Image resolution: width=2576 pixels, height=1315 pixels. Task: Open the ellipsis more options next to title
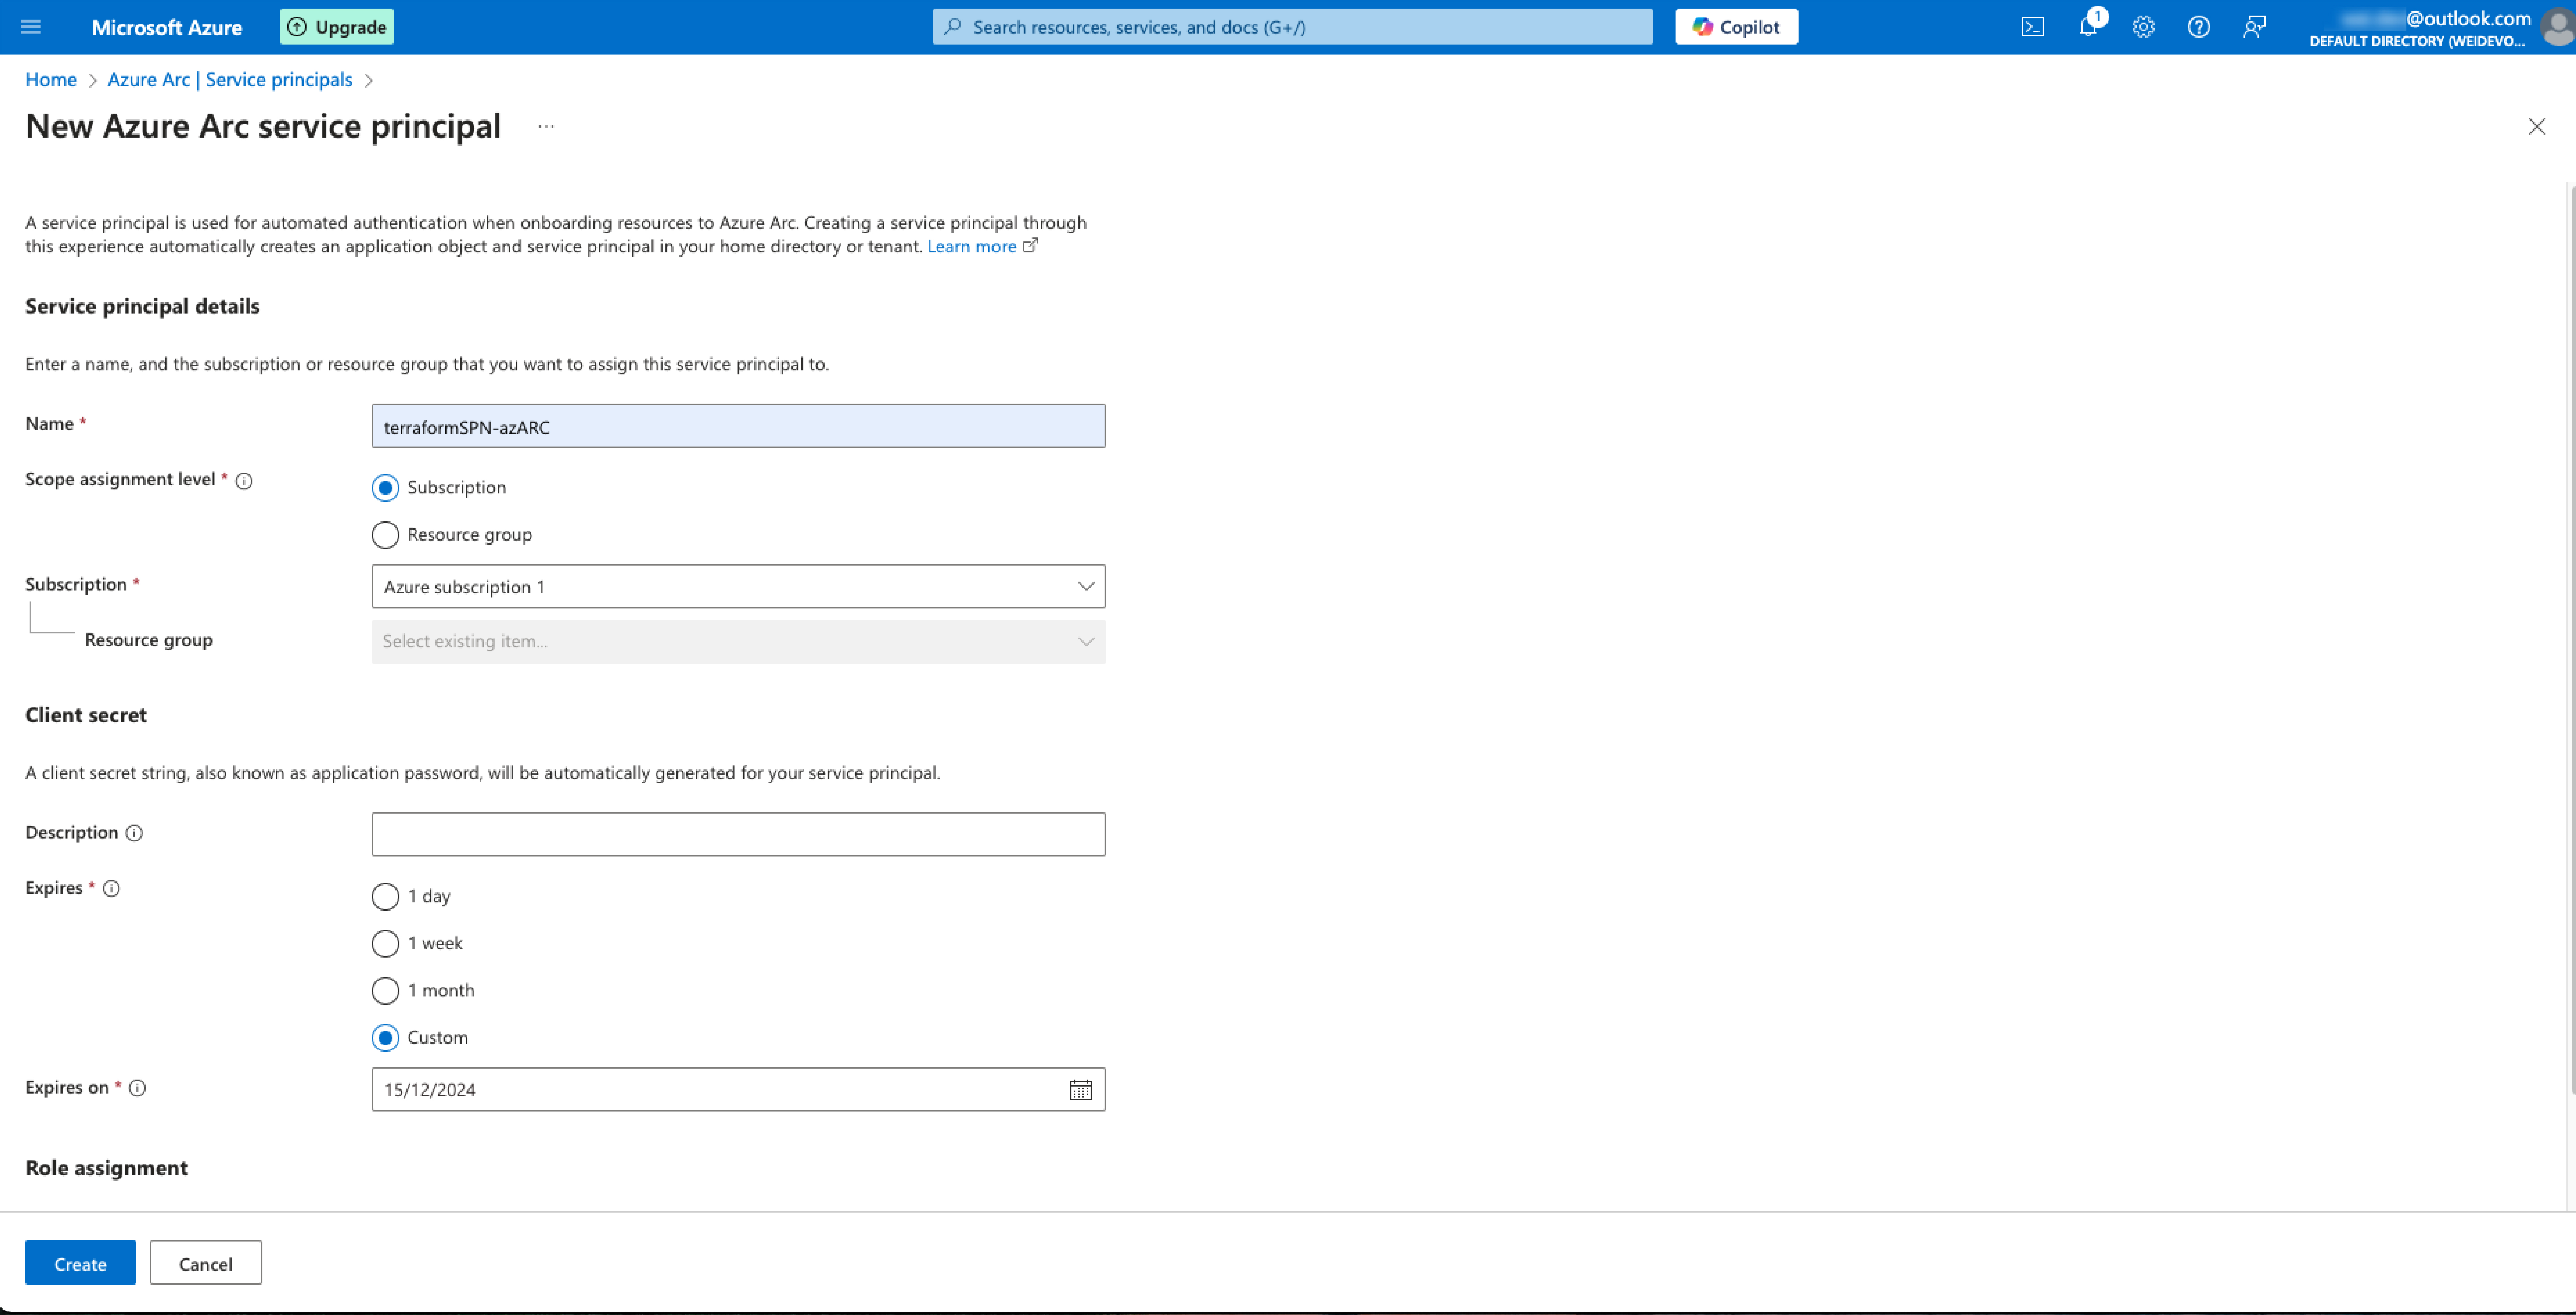(546, 126)
